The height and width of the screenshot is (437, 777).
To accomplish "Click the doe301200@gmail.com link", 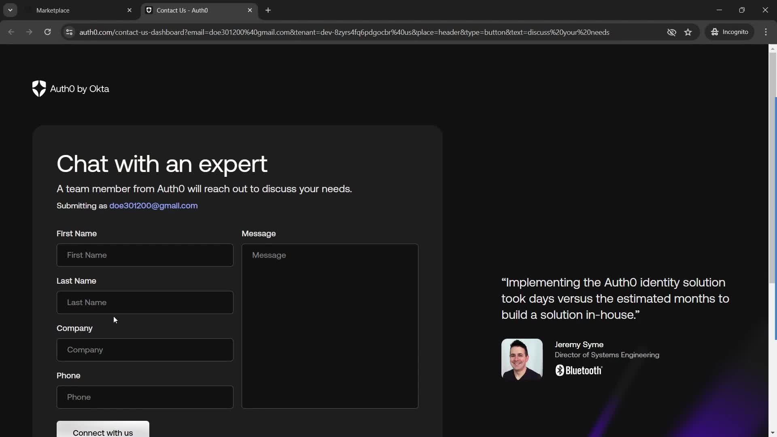I will coord(153,206).
